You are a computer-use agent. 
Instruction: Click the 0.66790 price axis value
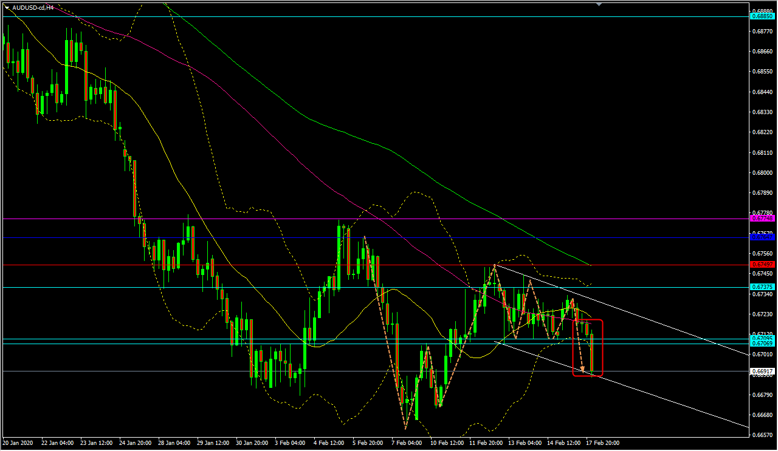pyautogui.click(x=762, y=395)
